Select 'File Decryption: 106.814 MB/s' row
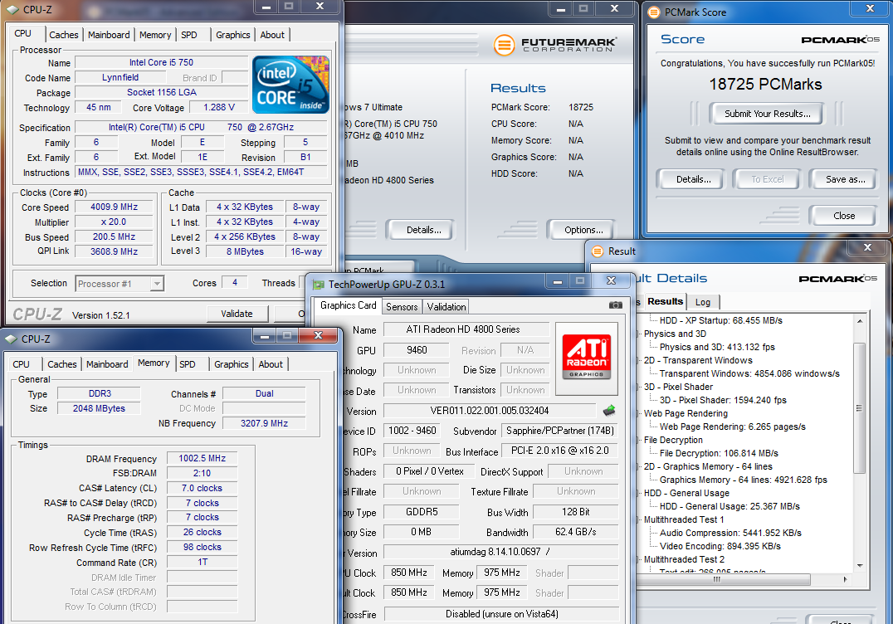The image size is (893, 624). click(719, 454)
